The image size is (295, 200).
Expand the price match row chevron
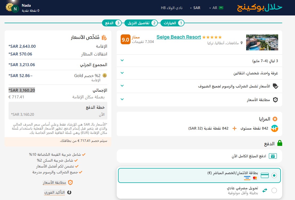click(122, 99)
